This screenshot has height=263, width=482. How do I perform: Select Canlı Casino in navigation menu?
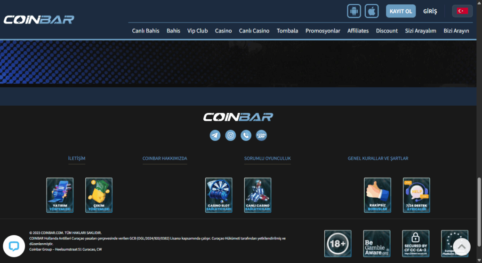coord(254,31)
